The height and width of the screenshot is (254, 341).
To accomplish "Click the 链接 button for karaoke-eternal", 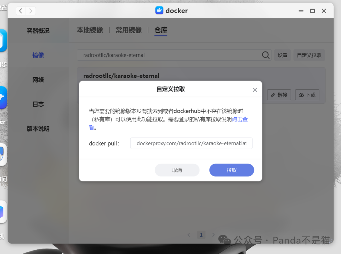I will click(x=279, y=95).
